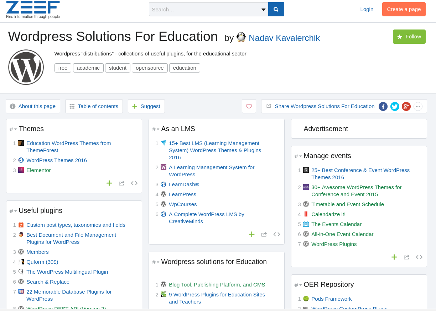Image resolution: width=436 pixels, height=311 pixels.
Task: Share the Themes block icon
Action: pos(121,183)
